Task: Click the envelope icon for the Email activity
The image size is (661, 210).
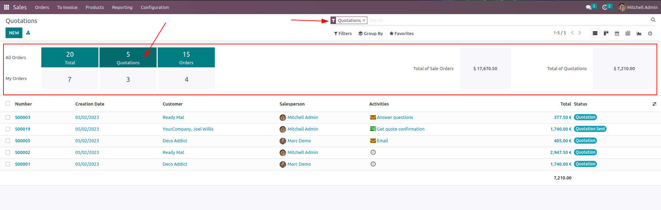Action: coord(373,141)
